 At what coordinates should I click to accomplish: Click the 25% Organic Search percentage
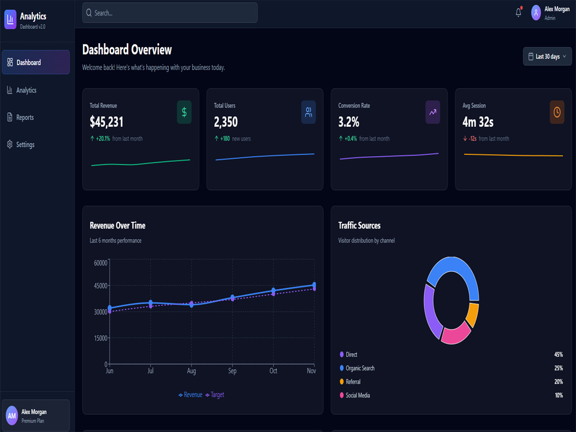point(558,367)
